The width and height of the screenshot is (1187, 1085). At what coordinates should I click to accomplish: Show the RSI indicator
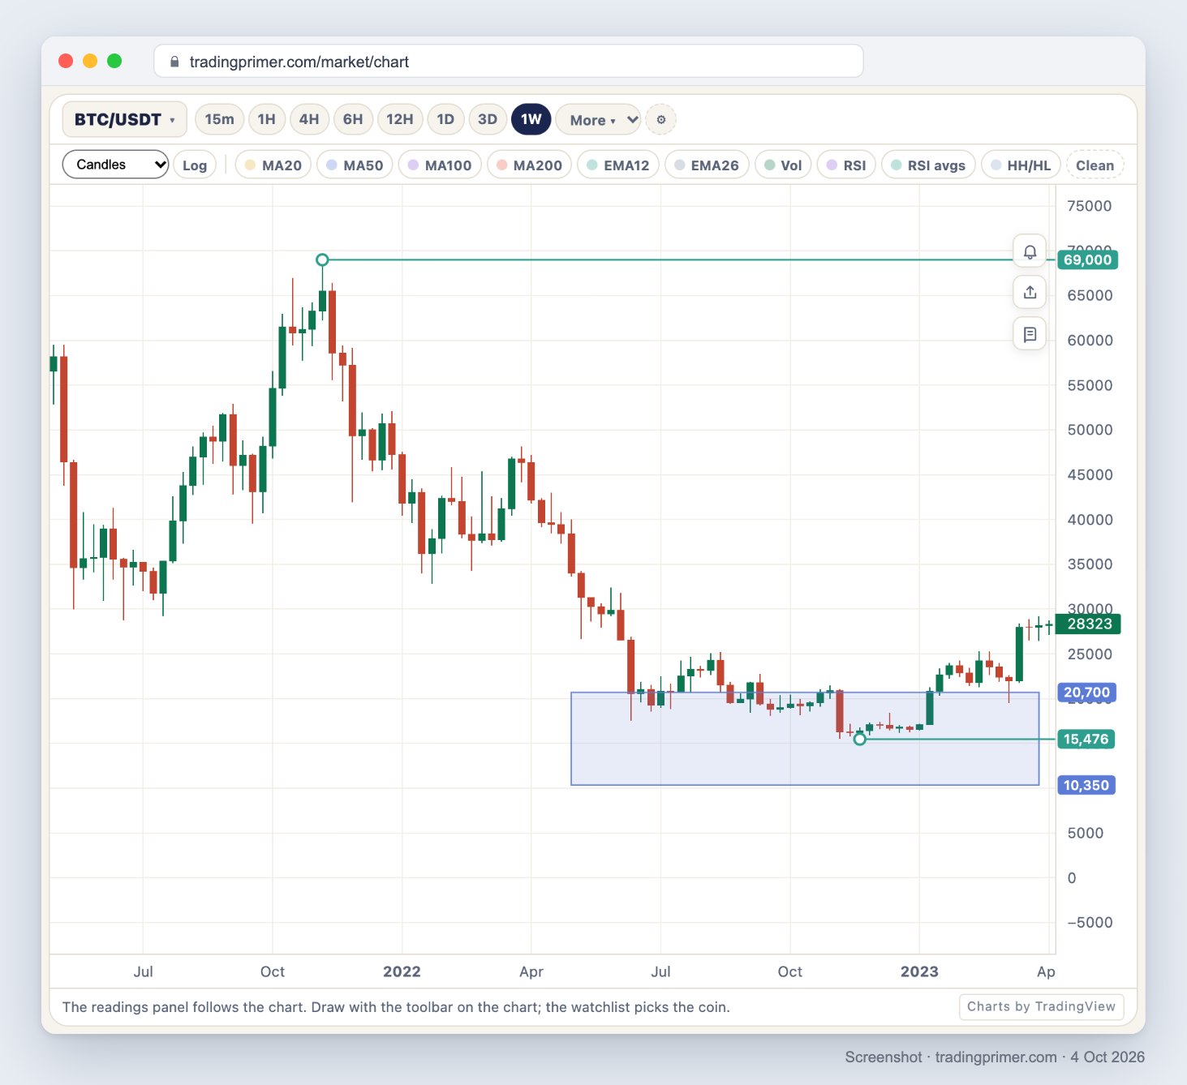pos(846,165)
